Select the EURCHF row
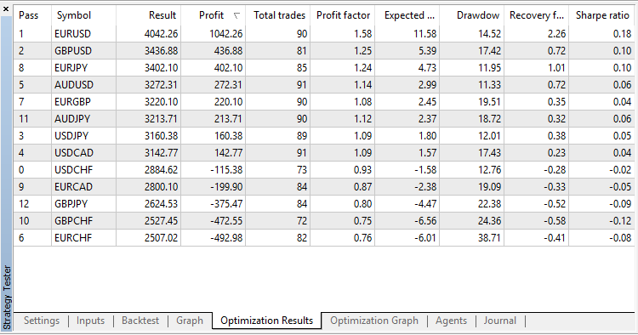638x335 pixels. [324, 238]
